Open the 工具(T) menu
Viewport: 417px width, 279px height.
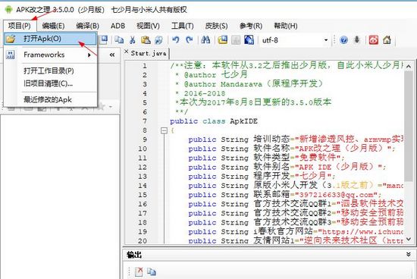[182, 26]
